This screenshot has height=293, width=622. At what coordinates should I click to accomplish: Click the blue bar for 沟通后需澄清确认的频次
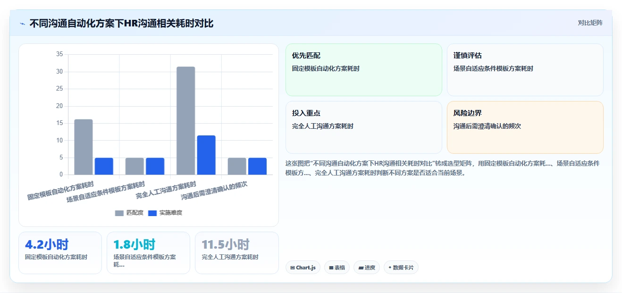point(257,167)
